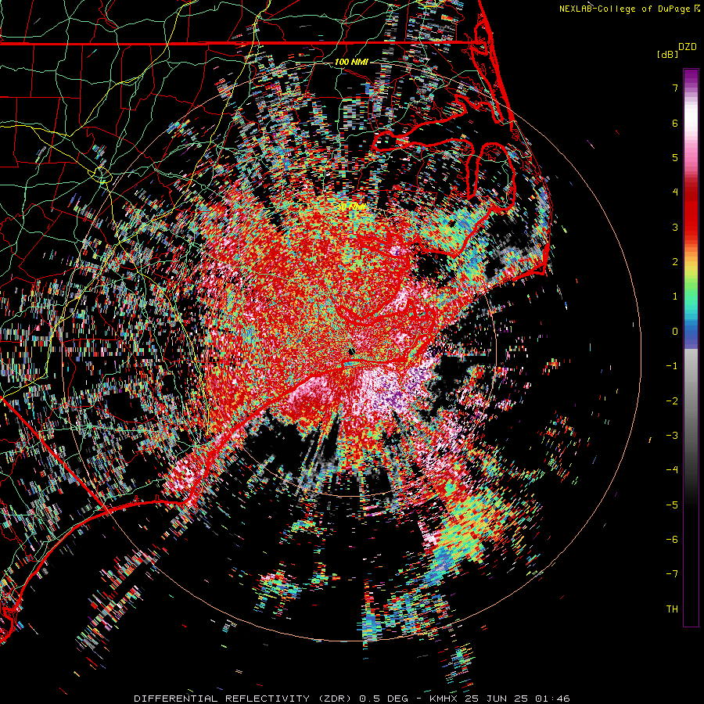Click the 3 value on the color scale
This screenshot has width=704, height=704.
[675, 227]
